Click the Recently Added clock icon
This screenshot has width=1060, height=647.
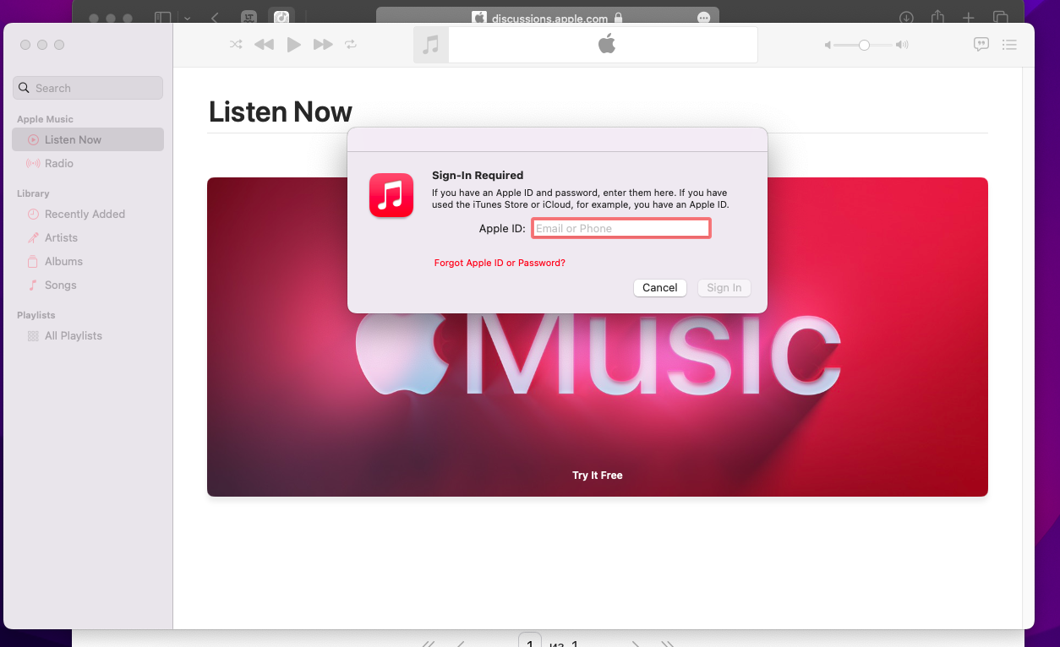click(33, 214)
